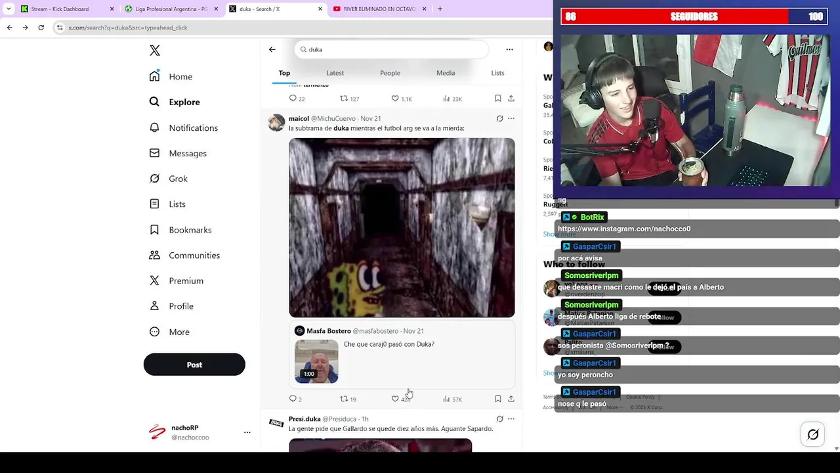Open the SpongeBob hallway image
840x473 pixels.
coord(402,227)
